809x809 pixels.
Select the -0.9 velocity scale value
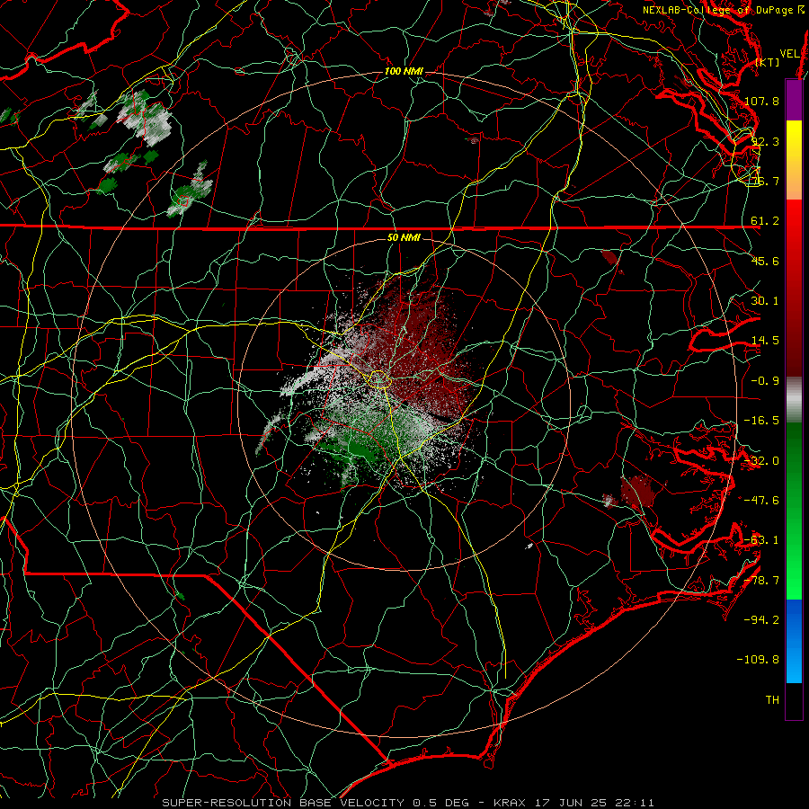[x=765, y=381]
